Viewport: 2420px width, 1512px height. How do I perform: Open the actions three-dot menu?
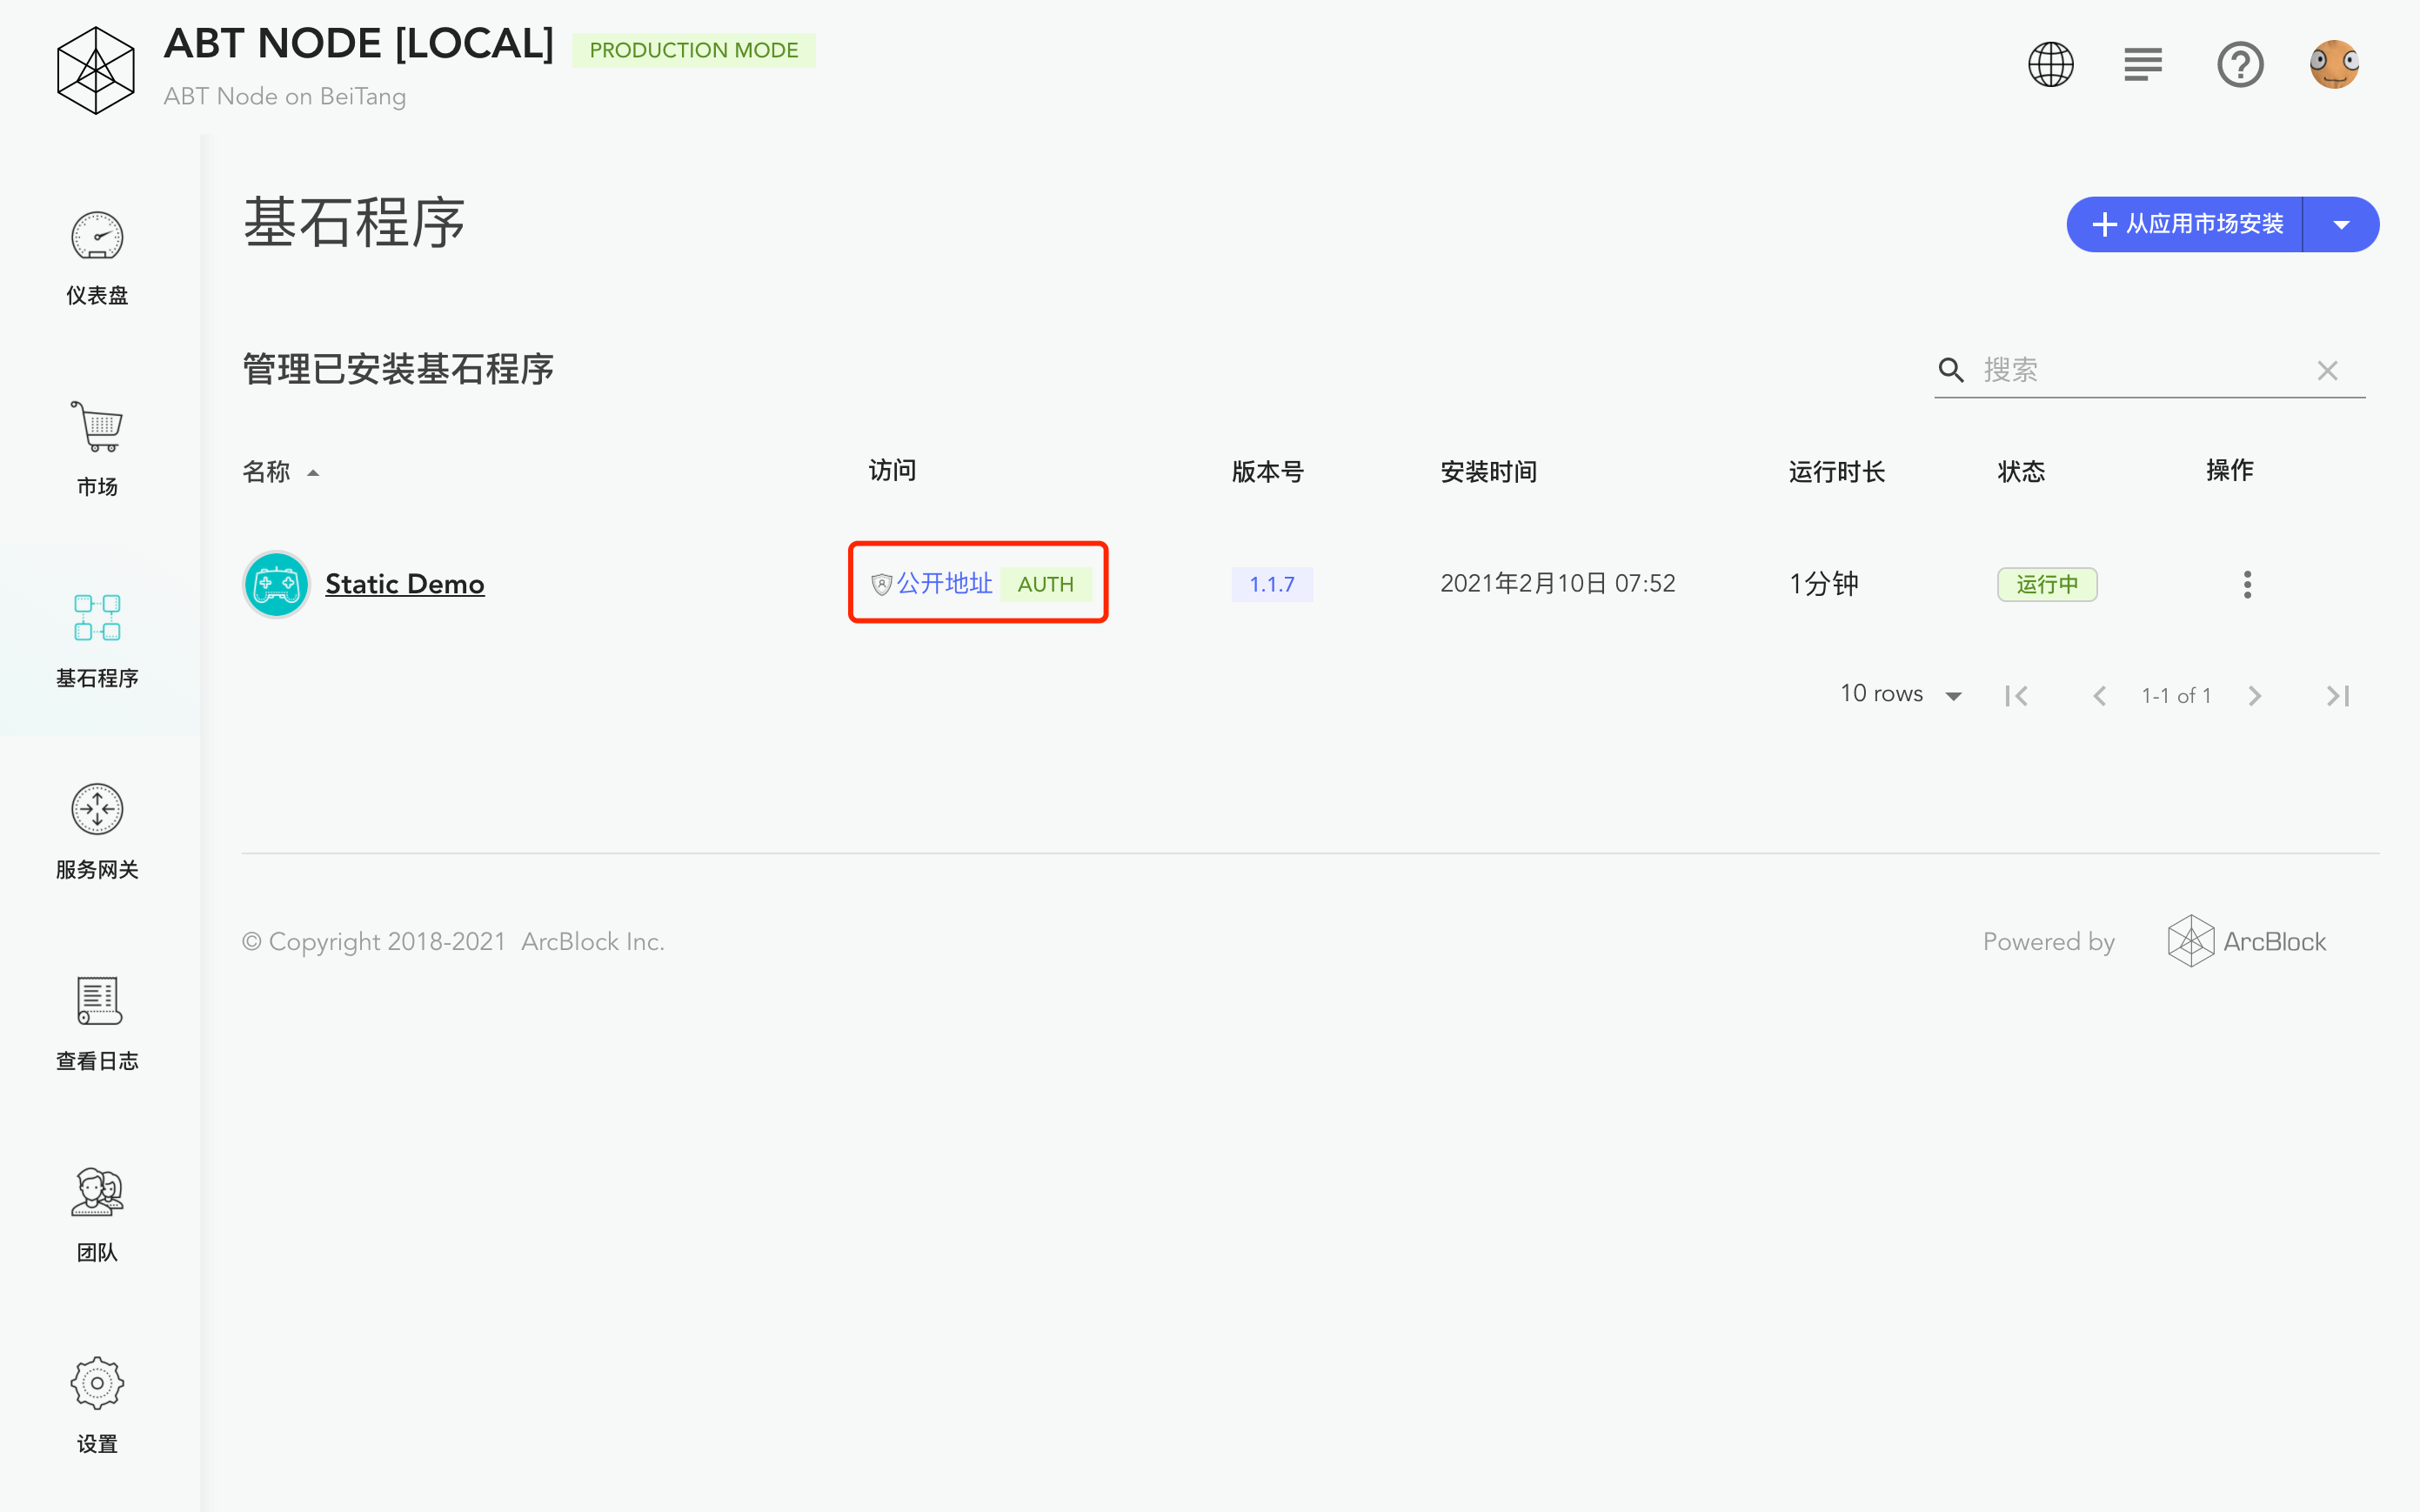click(2247, 585)
